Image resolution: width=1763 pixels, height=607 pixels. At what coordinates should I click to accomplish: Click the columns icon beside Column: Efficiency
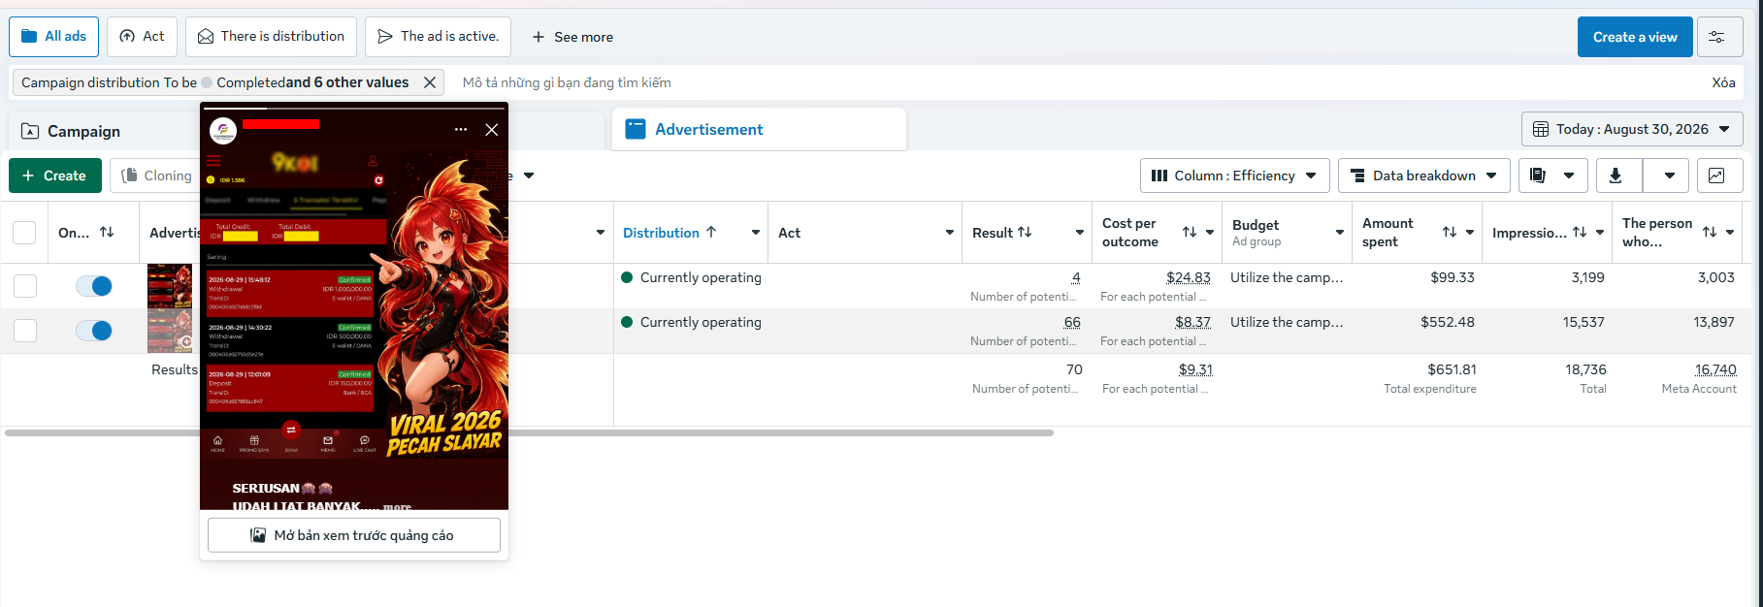(1159, 176)
